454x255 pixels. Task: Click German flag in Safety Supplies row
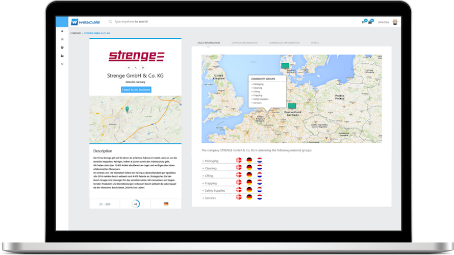[249, 190]
